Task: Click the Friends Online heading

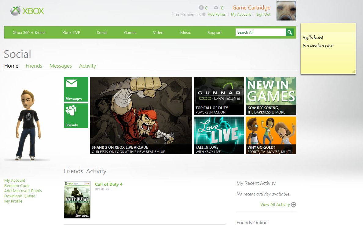Action: (252, 222)
